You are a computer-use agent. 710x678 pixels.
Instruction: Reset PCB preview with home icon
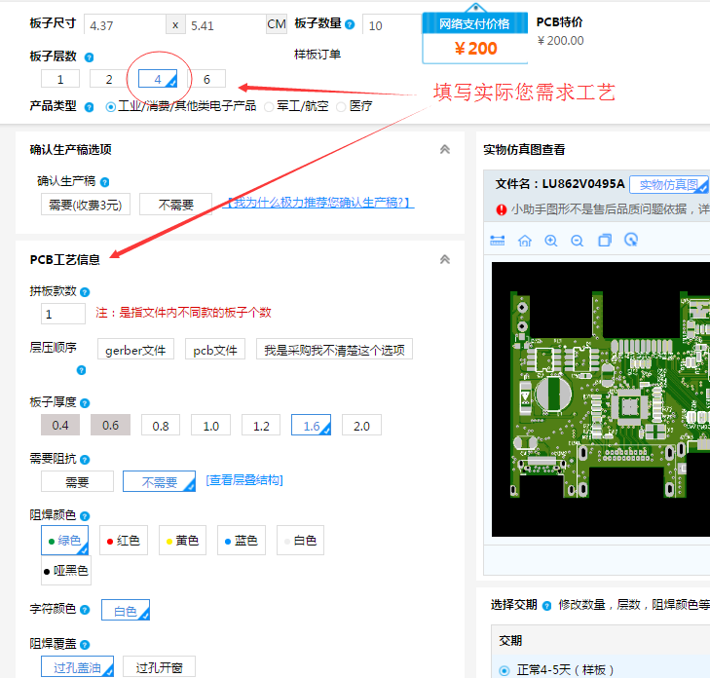pyautogui.click(x=525, y=241)
